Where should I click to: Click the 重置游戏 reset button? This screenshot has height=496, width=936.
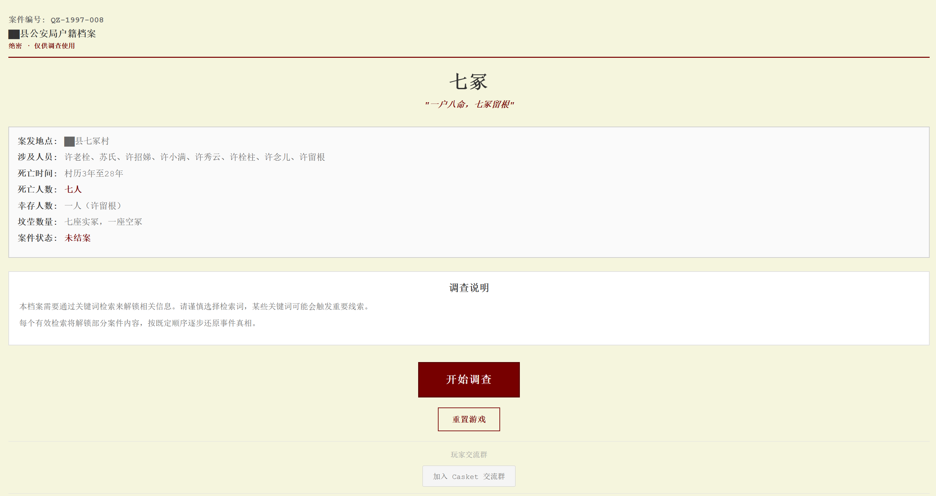tap(469, 420)
